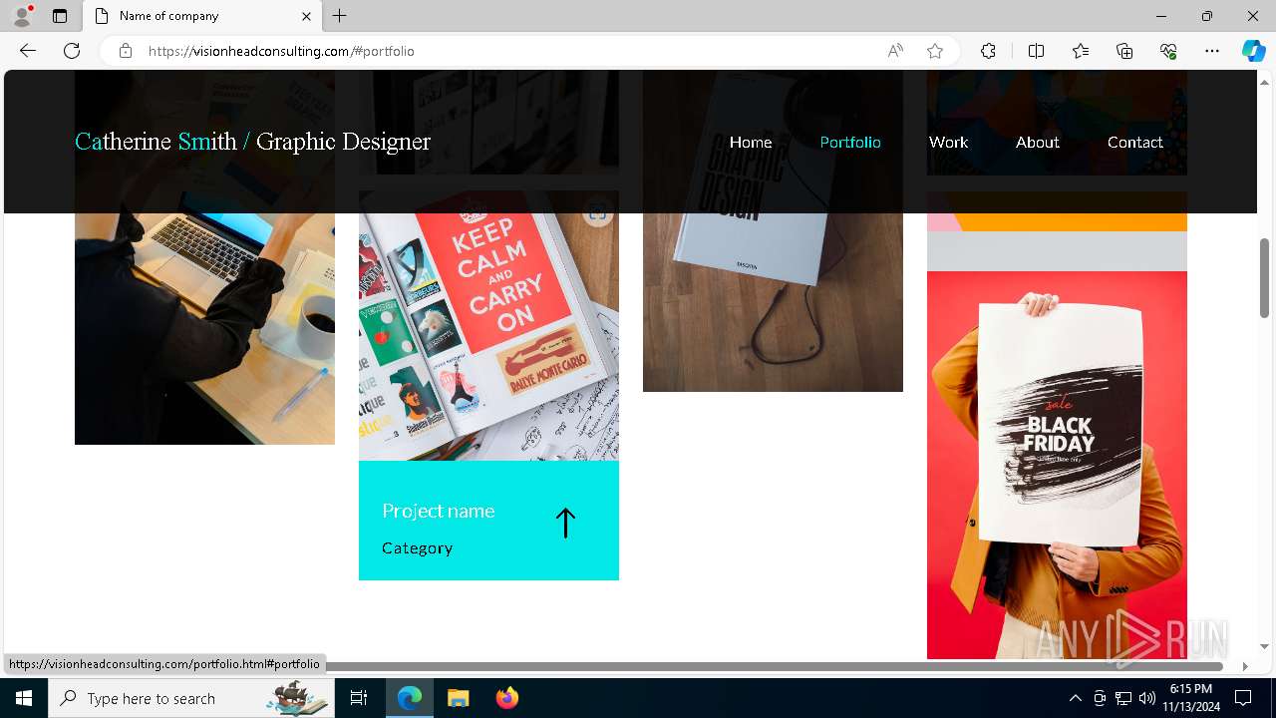Open the profile avatar icon

coord(22,16)
